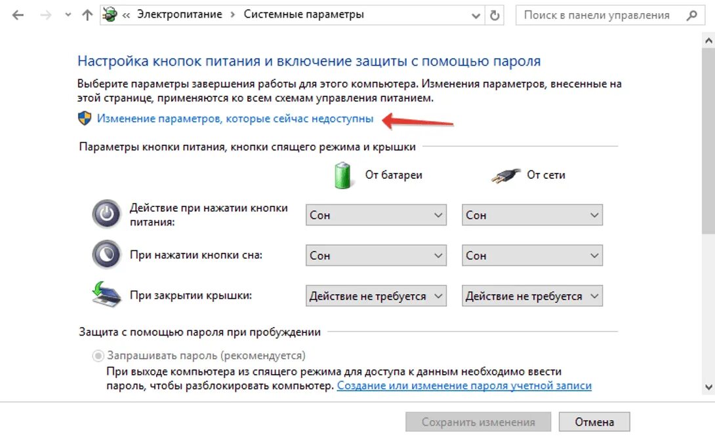Open power button action dropdown for От сети

[532, 215]
